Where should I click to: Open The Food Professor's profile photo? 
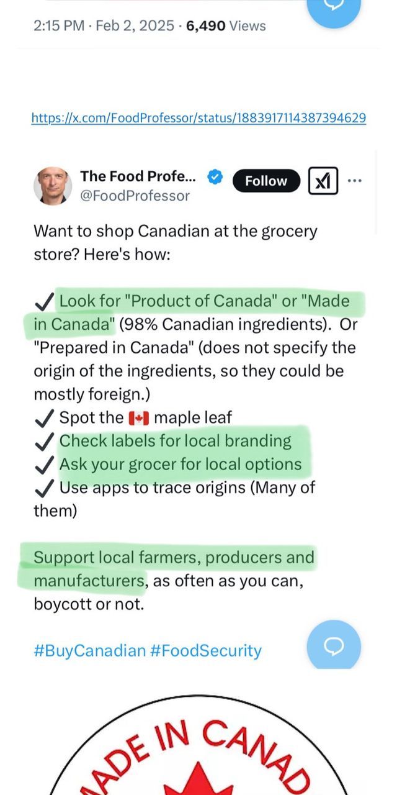pyautogui.click(x=53, y=186)
